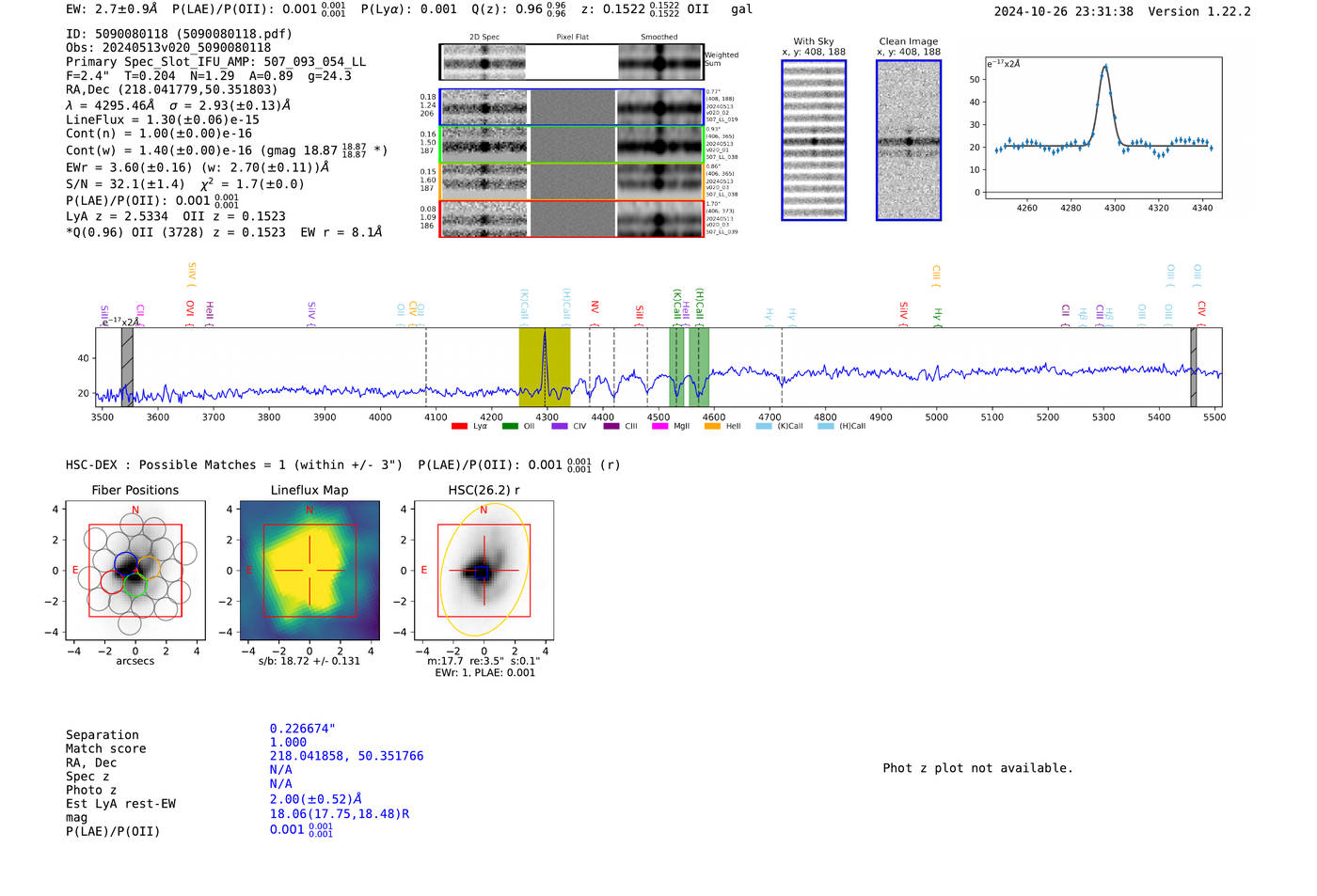
Task: Click the Primary Spec_Slot_IFU_AMP line
Action: [x=215, y=62]
